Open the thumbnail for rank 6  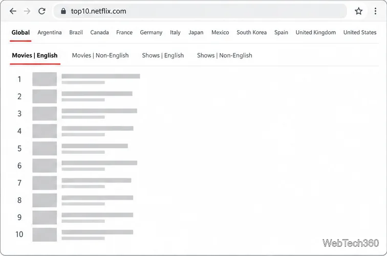45,166
